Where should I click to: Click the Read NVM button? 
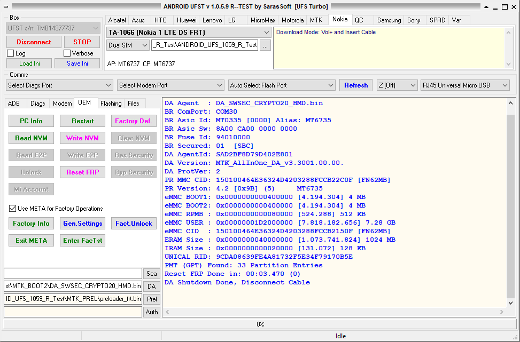[x=31, y=138]
